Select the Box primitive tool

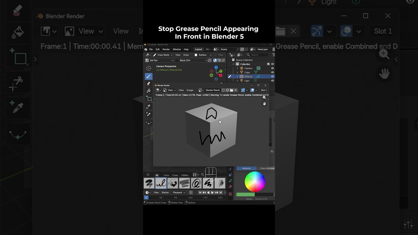tap(149, 99)
